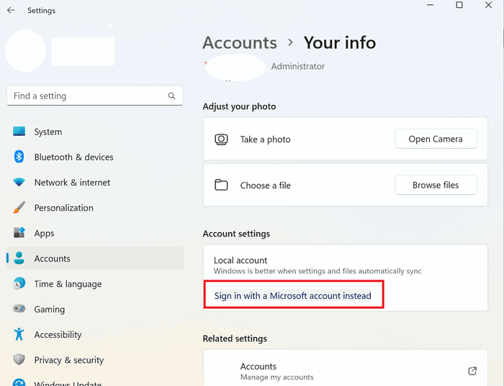Click the search magnifier icon
Screen dimensions: 504x386
point(171,96)
